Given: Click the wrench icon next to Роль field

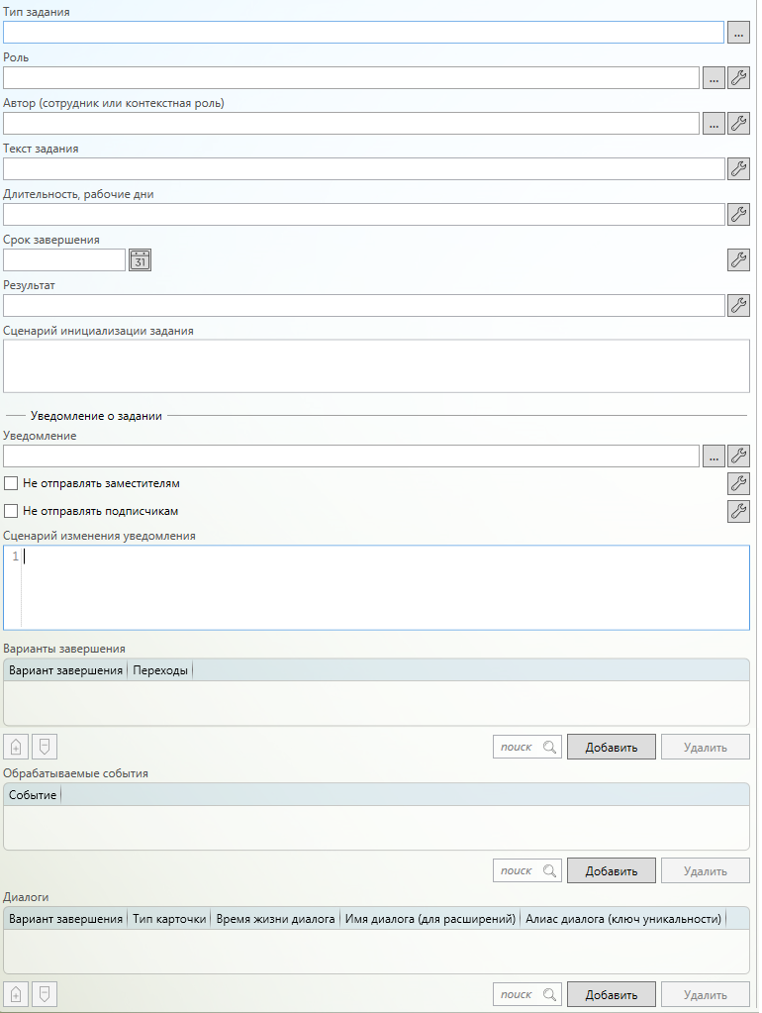Looking at the screenshot, I should pyautogui.click(x=738, y=78).
